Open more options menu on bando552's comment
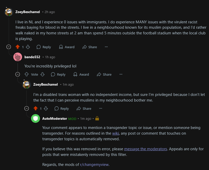 pyautogui.click(x=121, y=74)
